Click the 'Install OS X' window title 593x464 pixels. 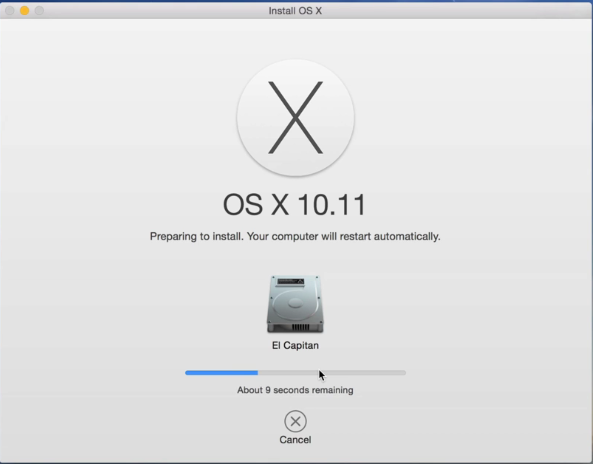tap(295, 11)
